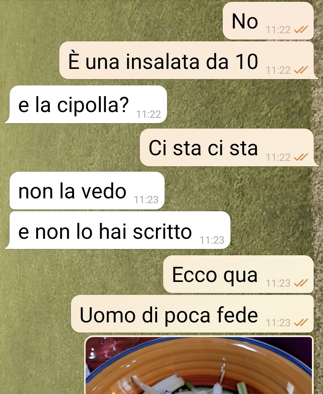Tap the 'Ci sta ci sta' bubble
Image resolution: width=323 pixels, height=394 pixels.
[229, 147]
